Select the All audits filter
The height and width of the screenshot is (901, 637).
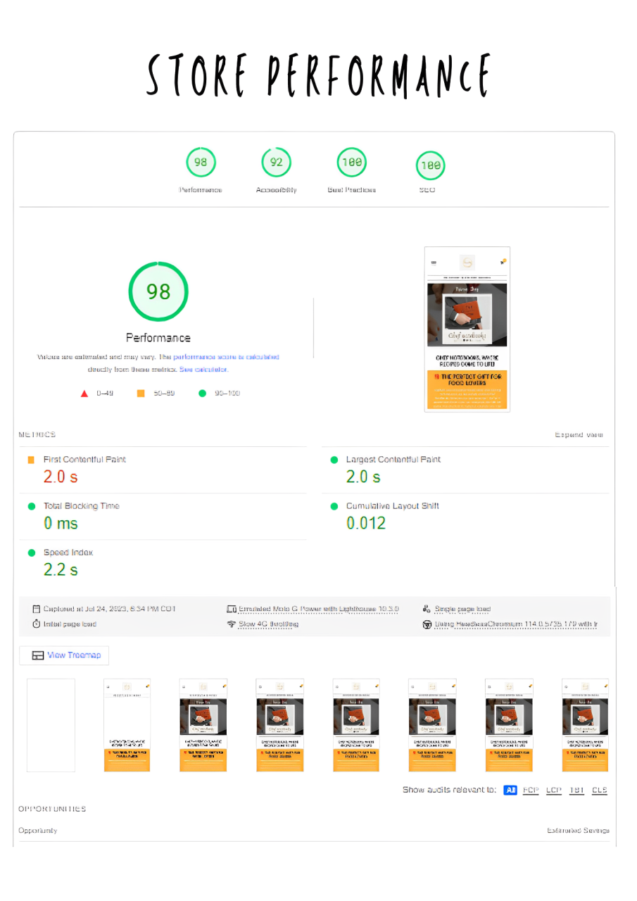510,790
